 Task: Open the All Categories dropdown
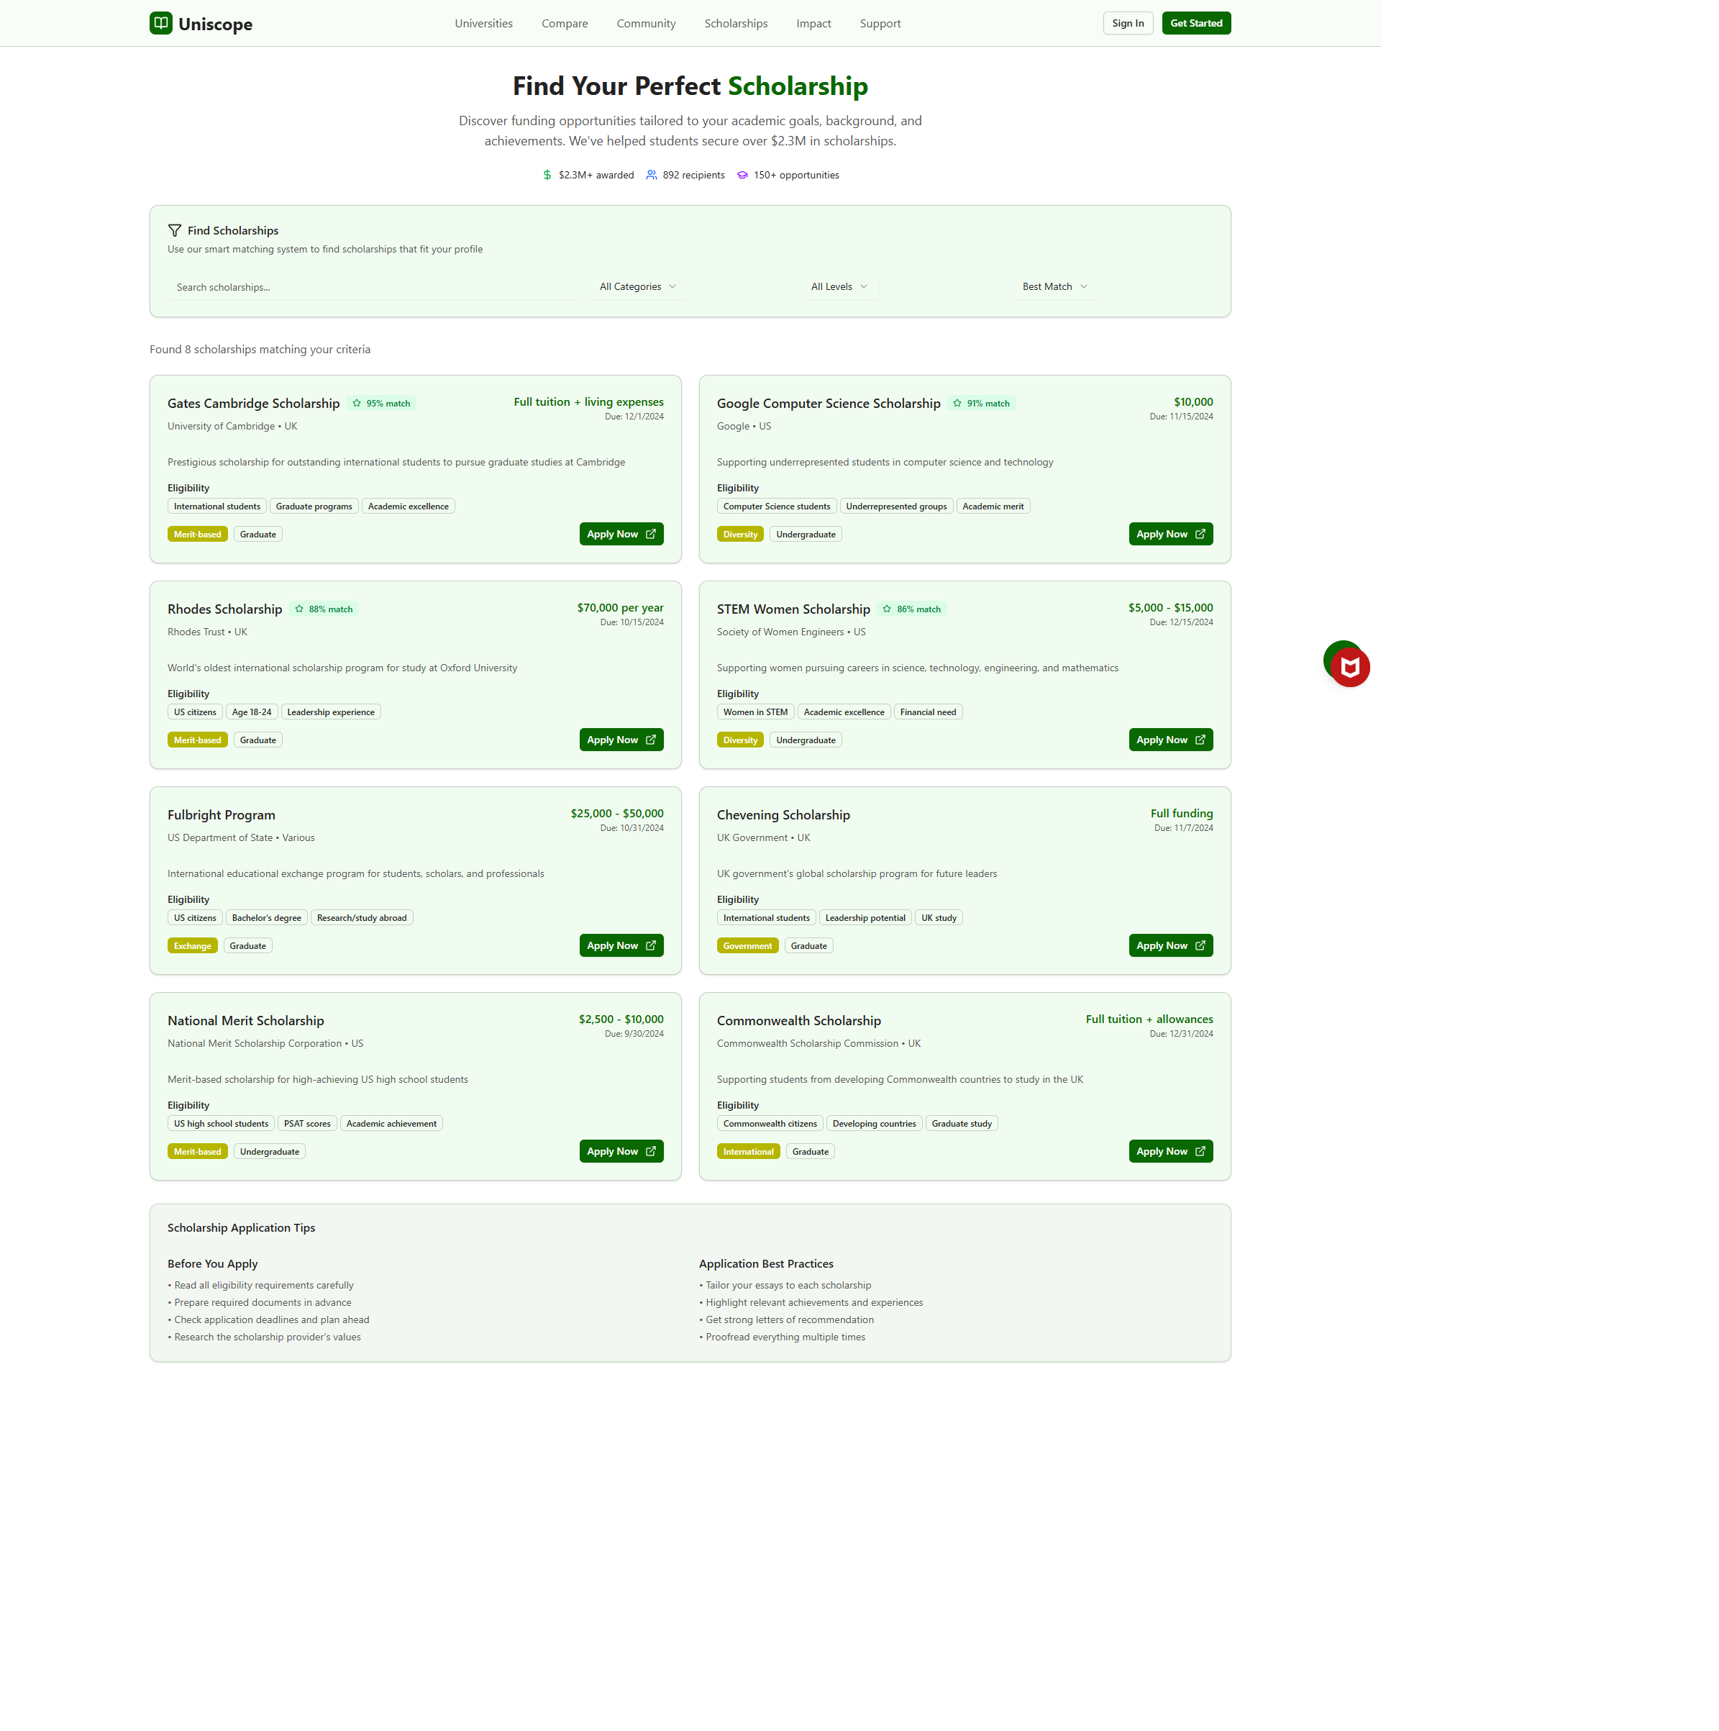[x=637, y=287]
